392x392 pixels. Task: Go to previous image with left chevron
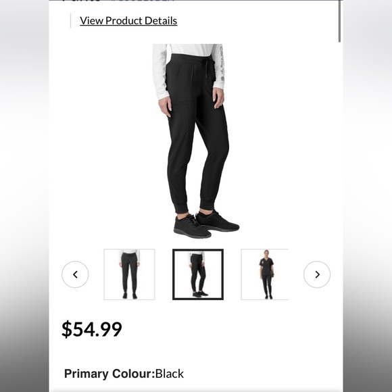tap(75, 274)
